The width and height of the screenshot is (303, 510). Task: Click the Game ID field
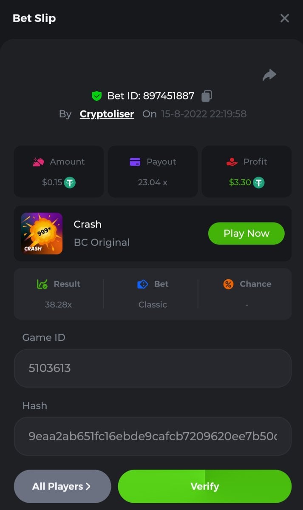click(x=153, y=368)
